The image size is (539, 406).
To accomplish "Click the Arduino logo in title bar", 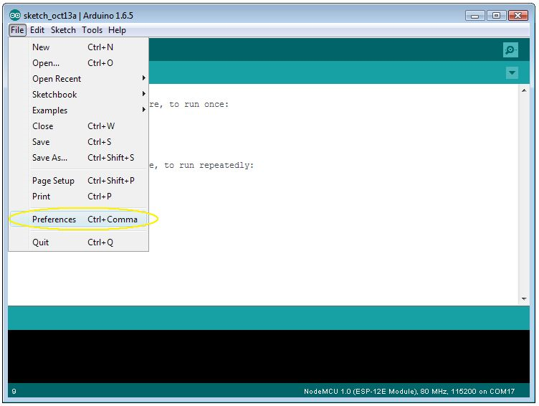I will pos(15,16).
